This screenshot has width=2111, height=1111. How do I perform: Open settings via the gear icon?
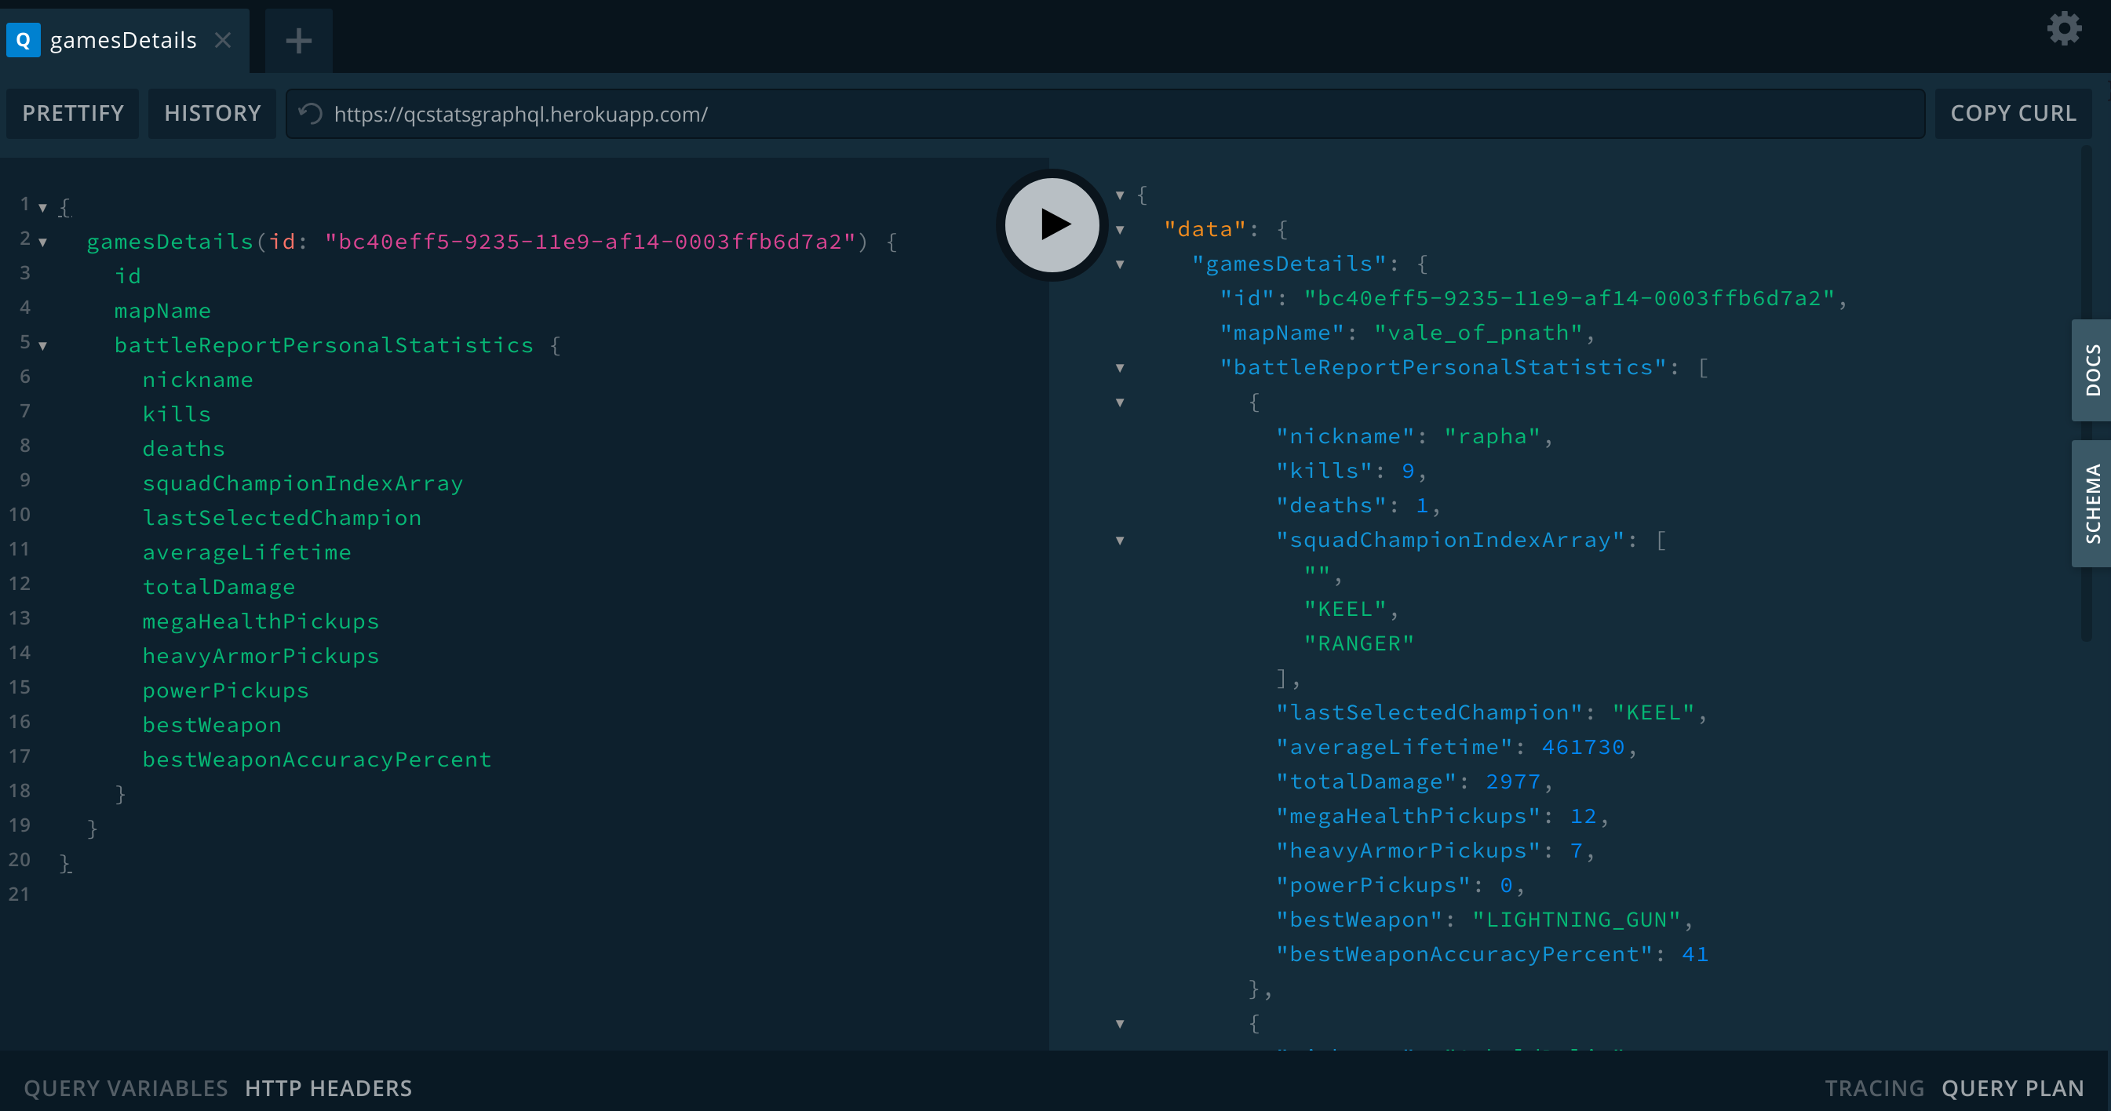pos(2063,29)
